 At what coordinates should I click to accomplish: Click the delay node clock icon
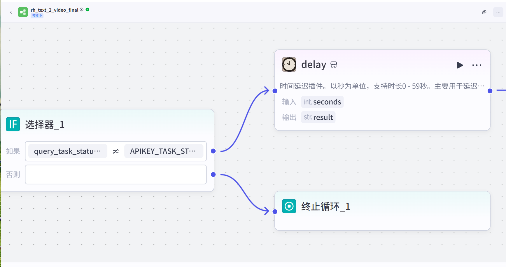[289, 64]
